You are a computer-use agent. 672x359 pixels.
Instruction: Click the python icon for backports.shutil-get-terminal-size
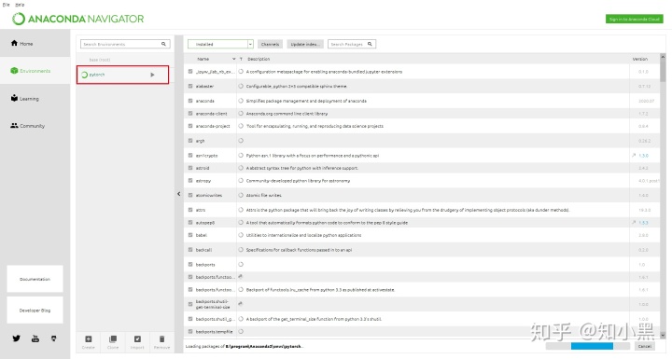point(241,304)
